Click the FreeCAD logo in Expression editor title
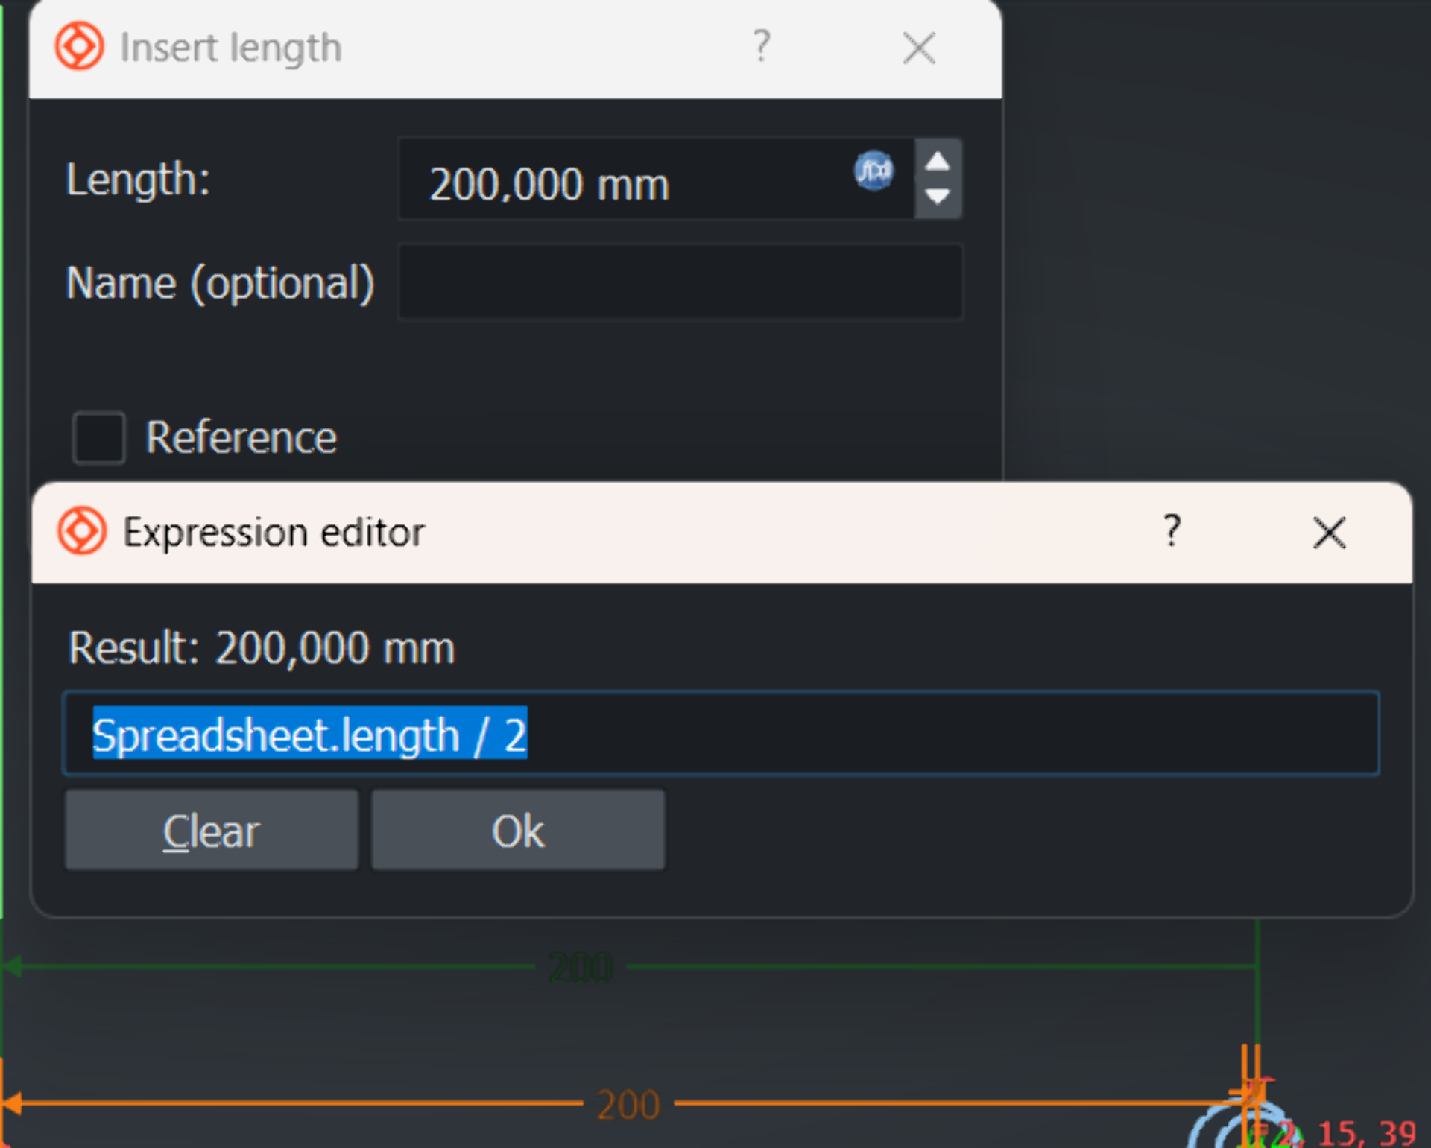Viewport: 1431px width, 1148px height. coord(82,531)
